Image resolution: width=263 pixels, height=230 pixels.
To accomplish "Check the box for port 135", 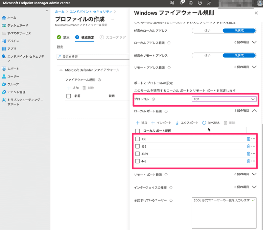I will (x=137, y=139).
